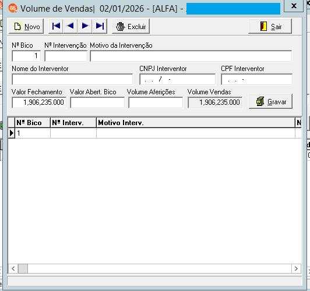
Task: Go to previous record arrow
Action: click(x=71, y=26)
